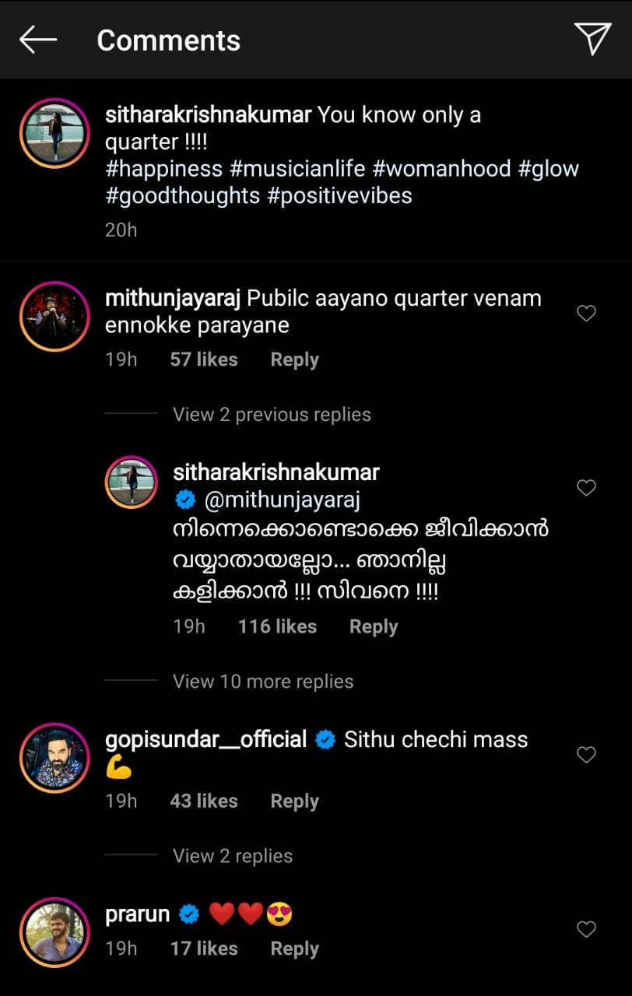This screenshot has height=996, width=632.
Task: Like prarun's comment with the heart icon
Action: tap(586, 929)
